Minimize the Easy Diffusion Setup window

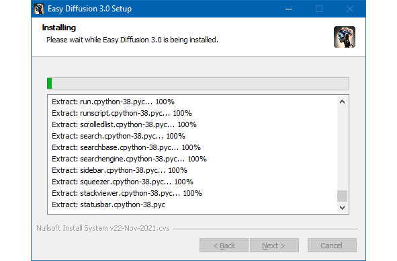click(289, 9)
